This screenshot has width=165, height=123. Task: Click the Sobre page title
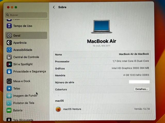pyautogui.click(x=62, y=7)
